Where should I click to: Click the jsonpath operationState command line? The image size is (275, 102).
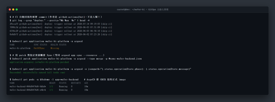100,69
